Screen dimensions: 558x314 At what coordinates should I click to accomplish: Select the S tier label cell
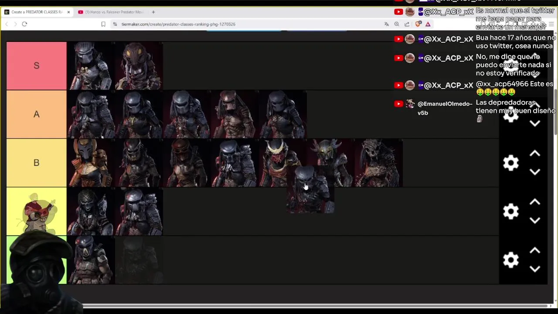37,66
